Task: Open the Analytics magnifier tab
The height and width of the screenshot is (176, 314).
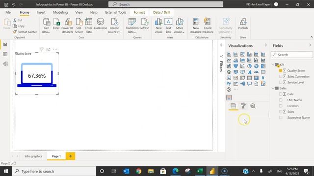Action: click(x=253, y=106)
